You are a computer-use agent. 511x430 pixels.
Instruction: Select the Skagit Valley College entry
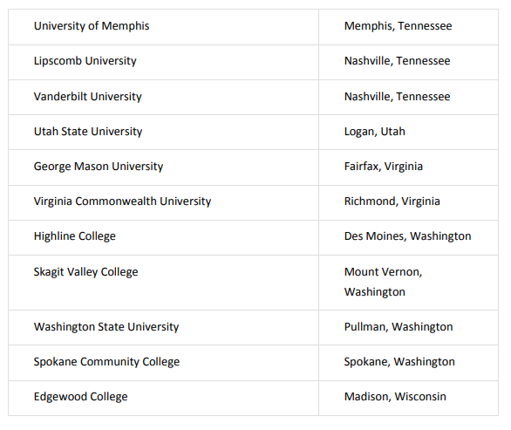pos(85,272)
